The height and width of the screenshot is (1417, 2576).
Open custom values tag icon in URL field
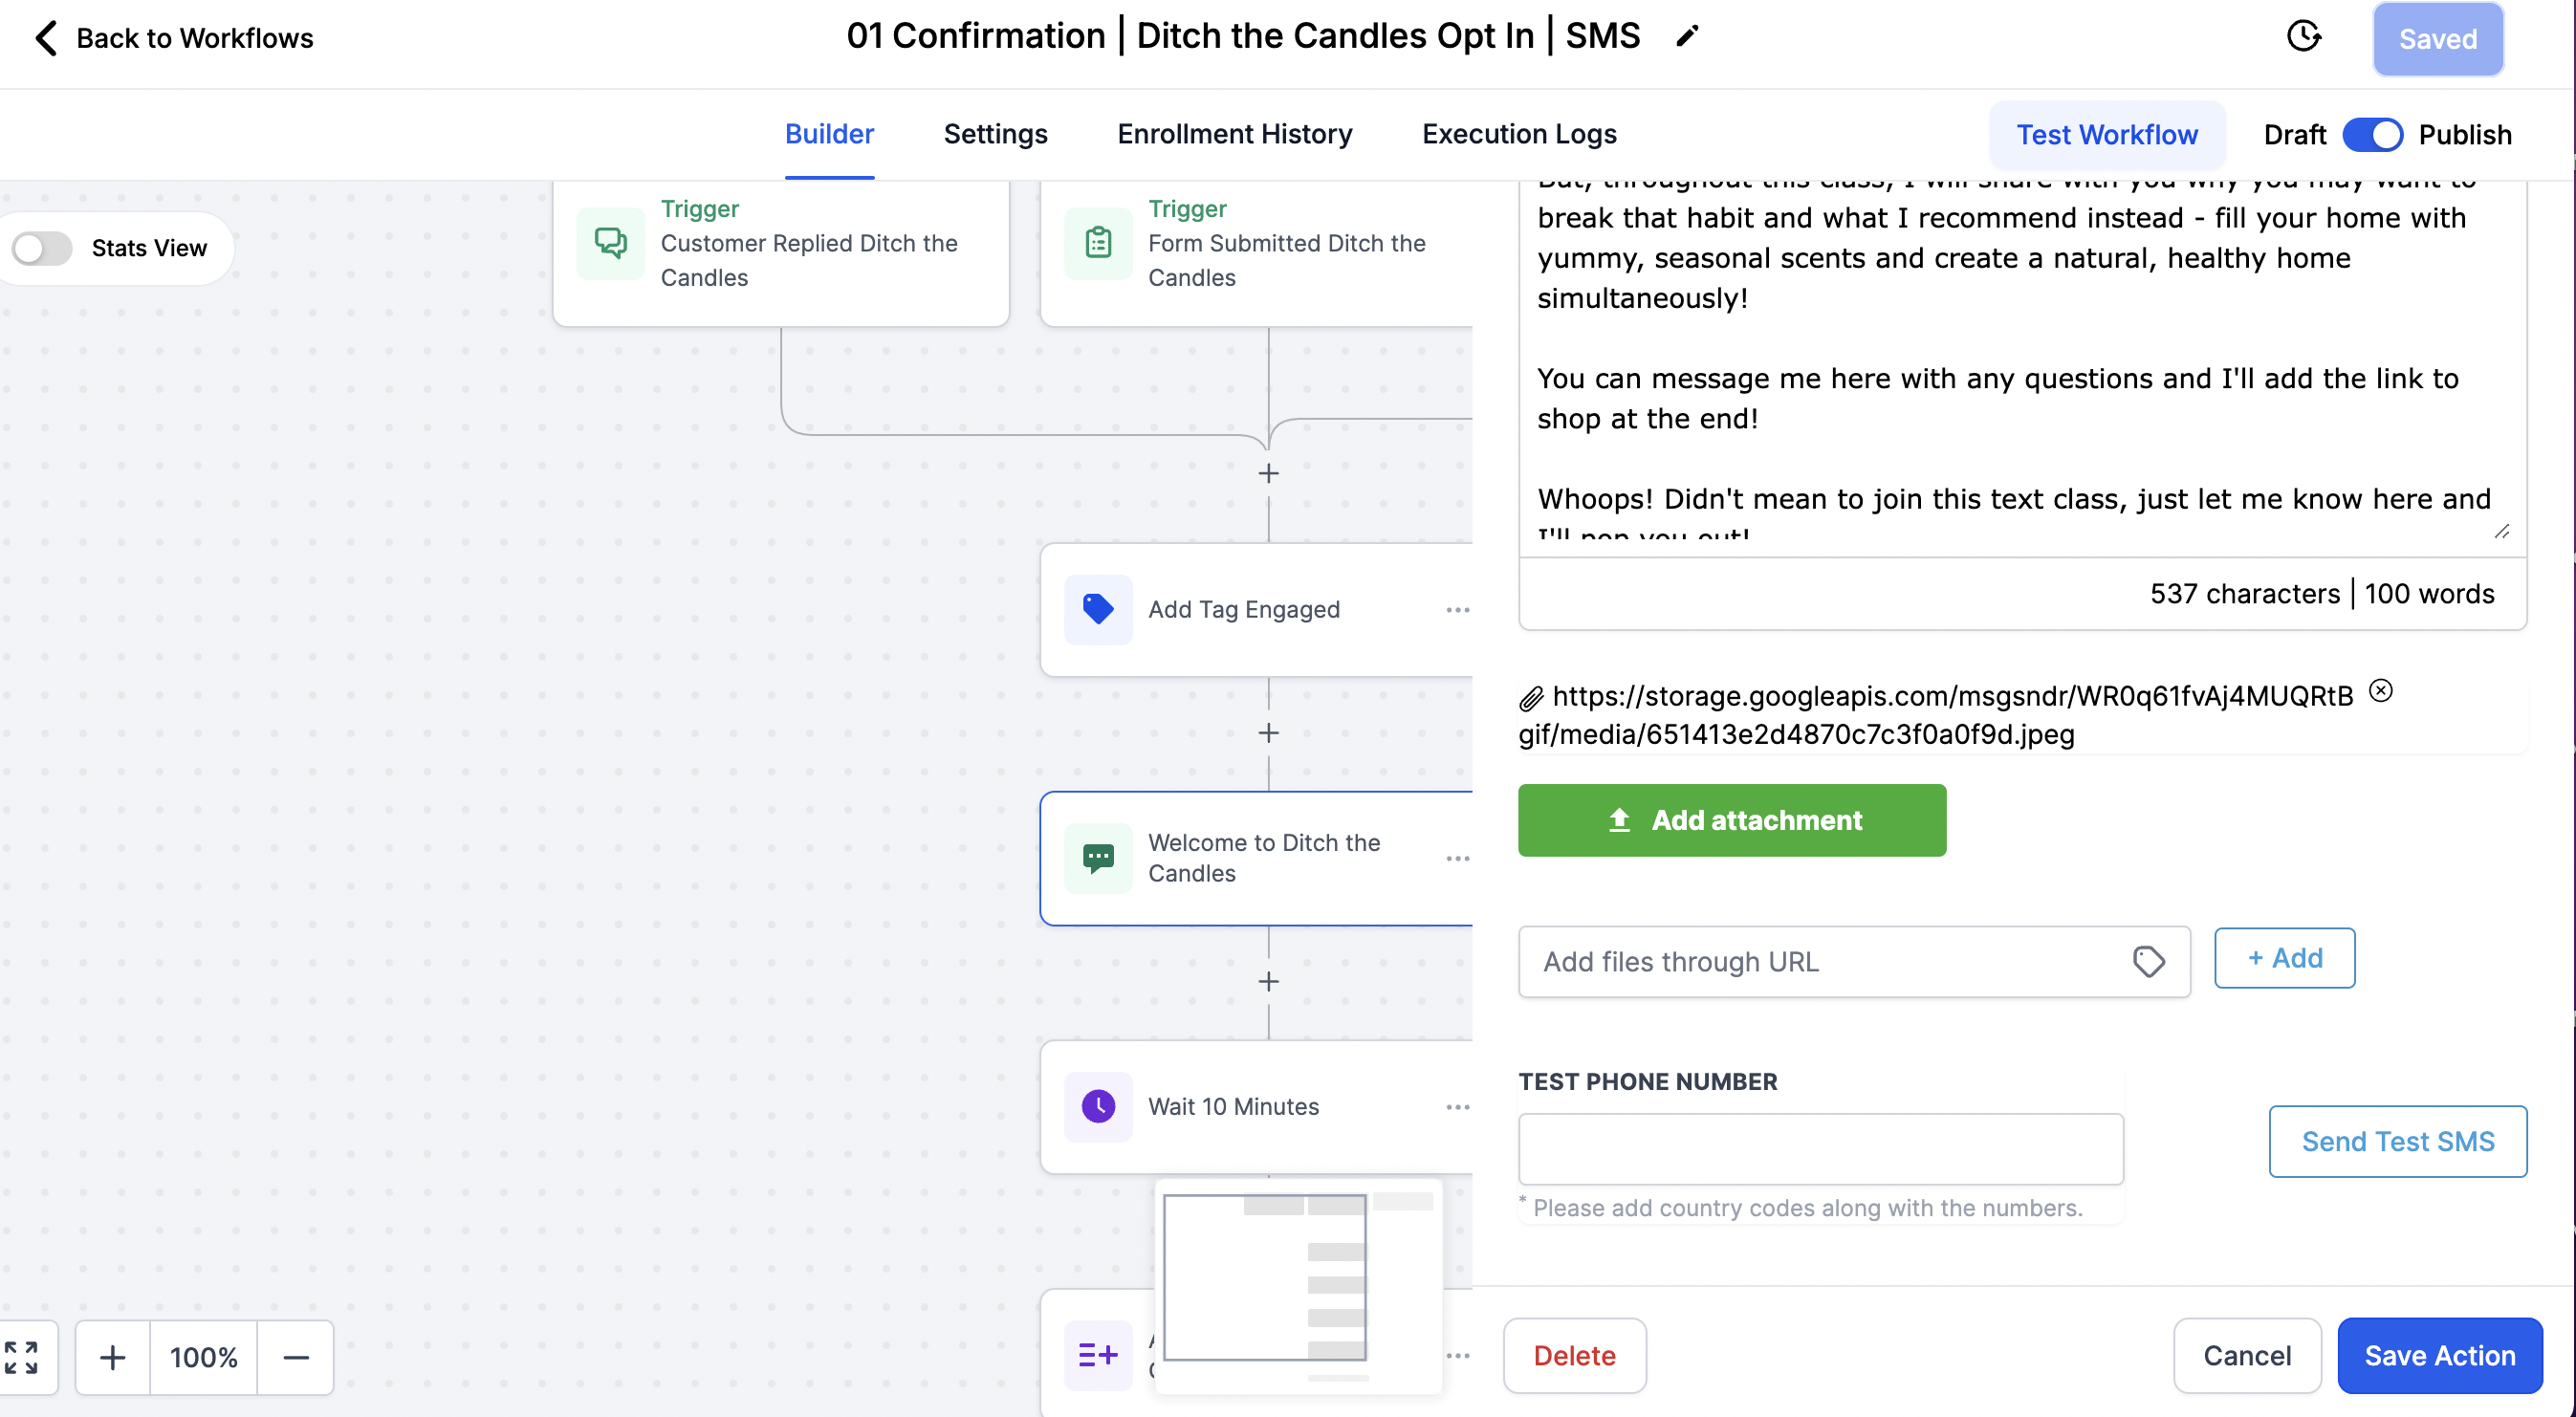click(2149, 962)
